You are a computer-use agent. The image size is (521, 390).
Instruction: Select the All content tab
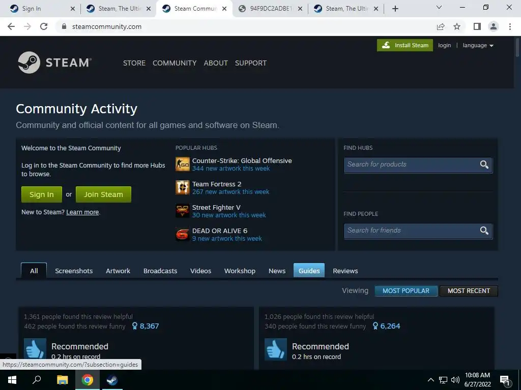[34, 271]
